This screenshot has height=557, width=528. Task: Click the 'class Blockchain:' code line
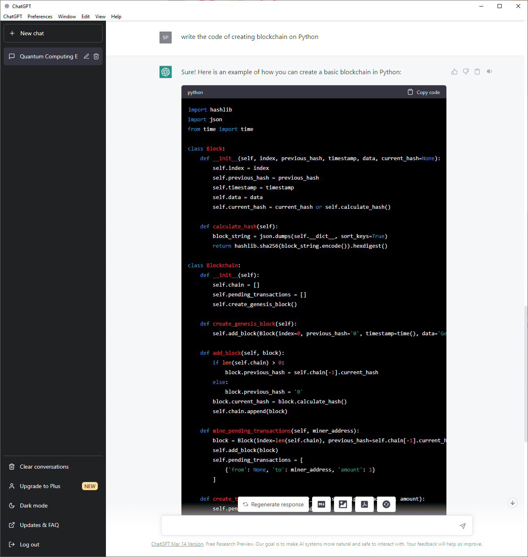click(x=214, y=266)
